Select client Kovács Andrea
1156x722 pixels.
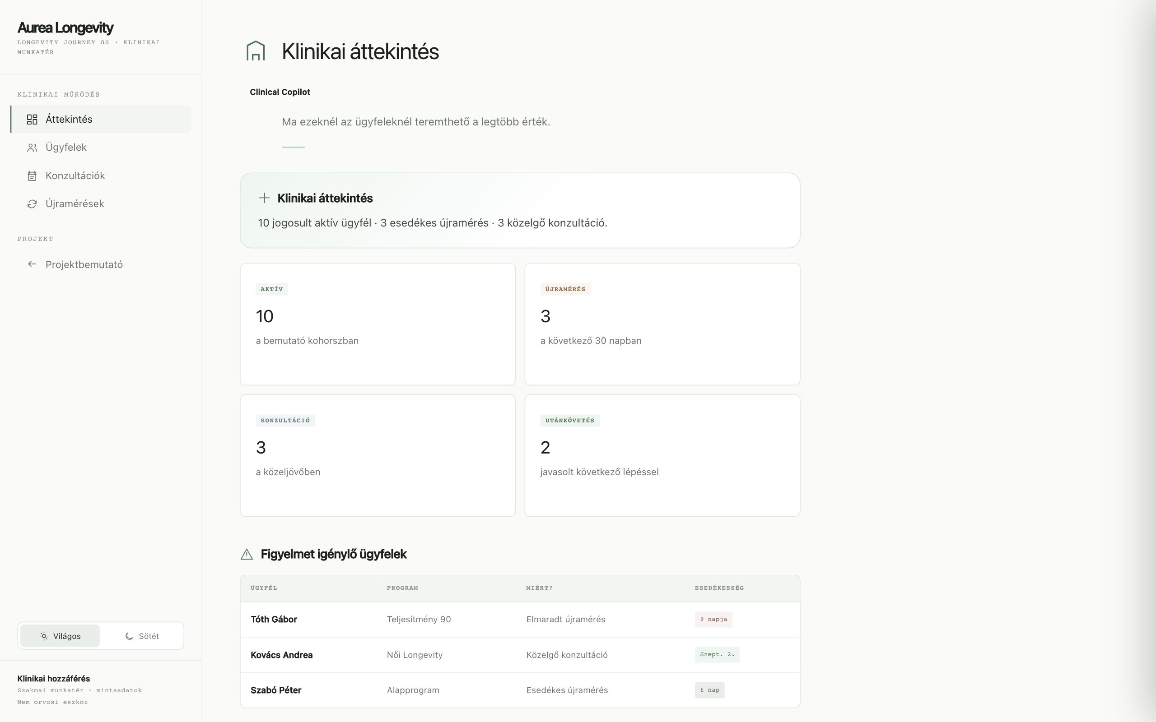click(x=281, y=655)
